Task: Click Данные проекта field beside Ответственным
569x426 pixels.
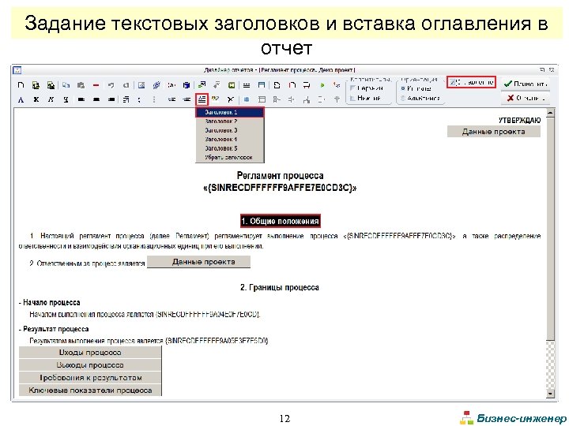Action: click(198, 262)
